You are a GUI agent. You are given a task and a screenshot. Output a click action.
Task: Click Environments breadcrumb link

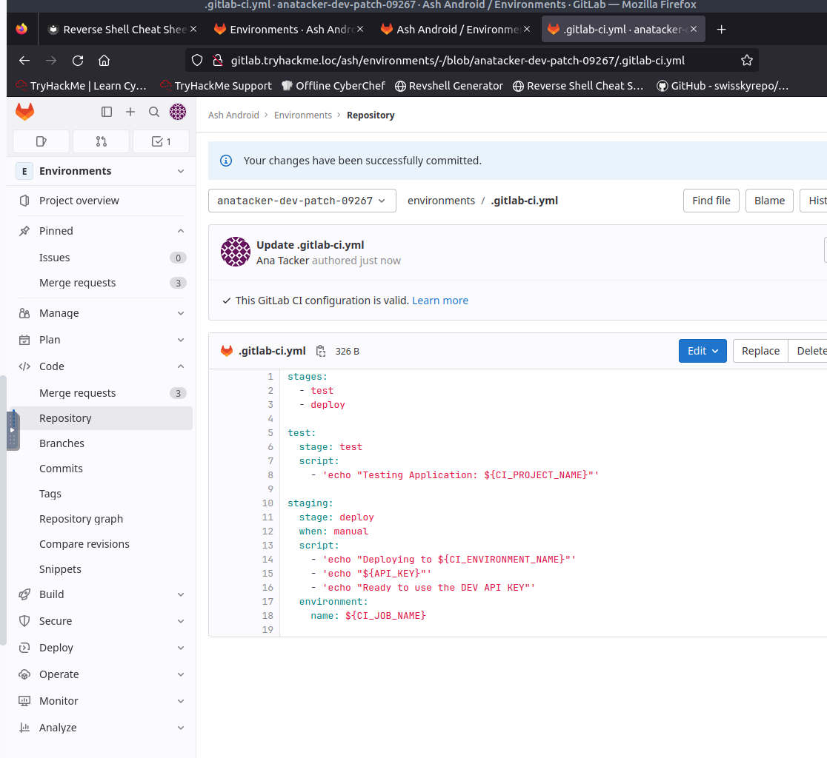click(x=303, y=115)
